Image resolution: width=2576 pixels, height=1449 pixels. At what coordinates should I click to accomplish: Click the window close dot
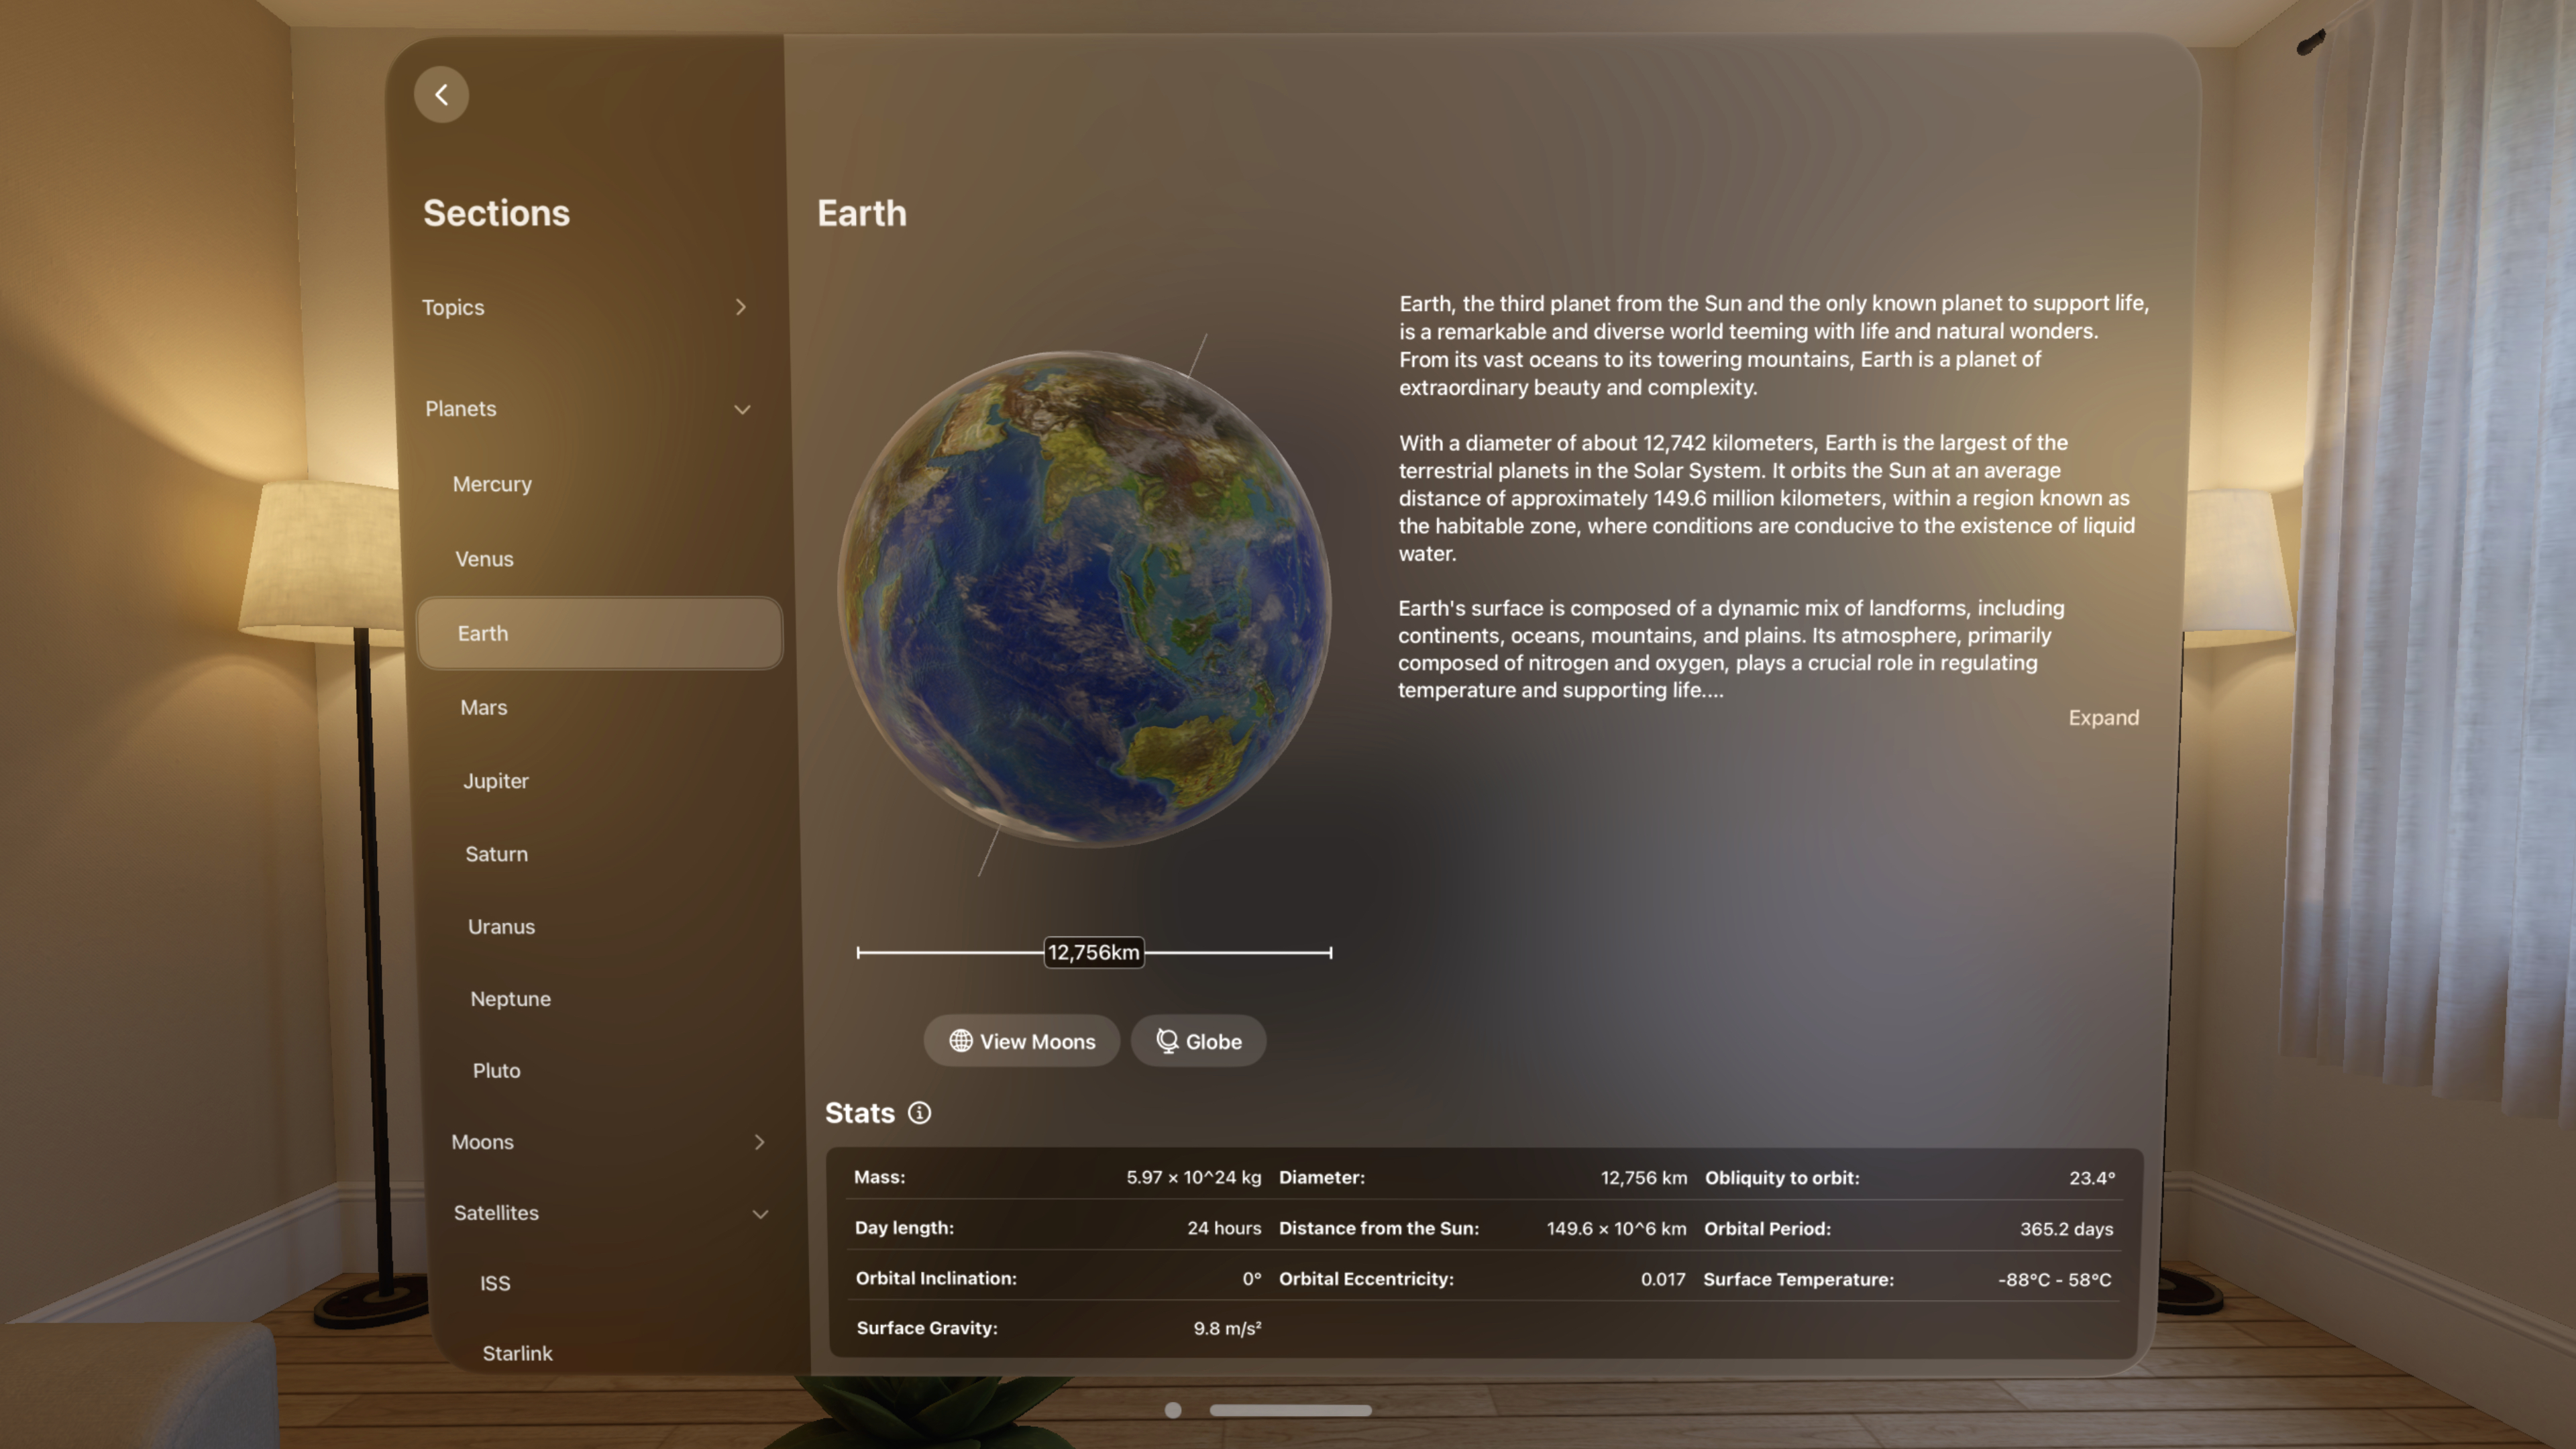1173,1410
